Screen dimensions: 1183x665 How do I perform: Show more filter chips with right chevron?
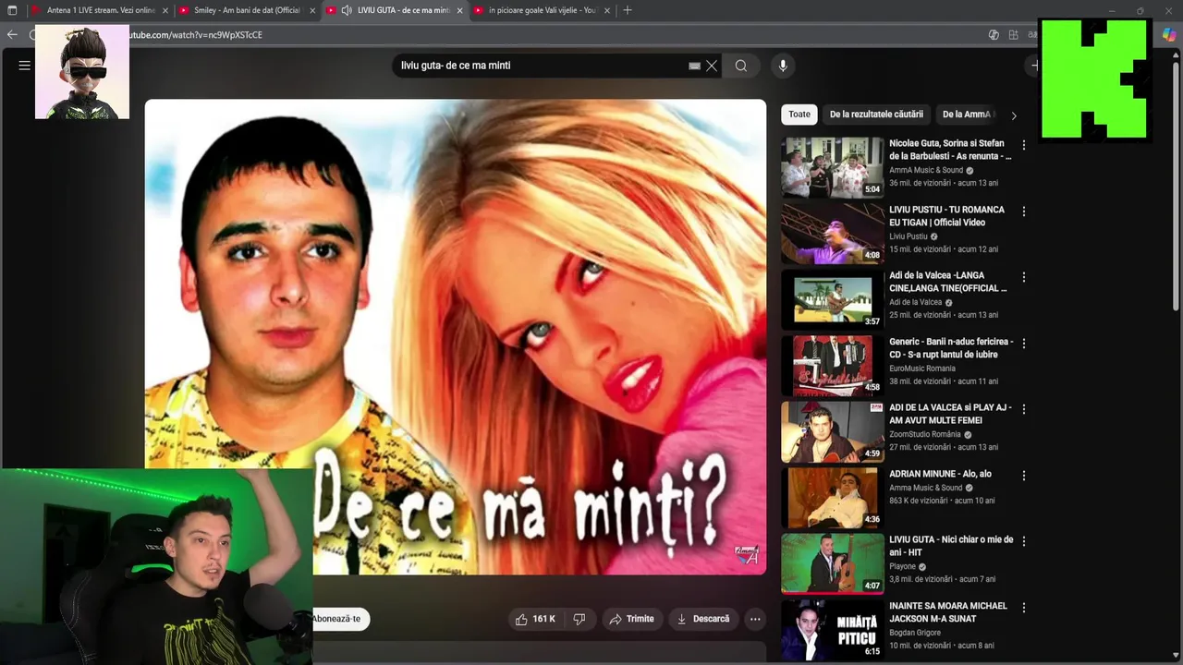tap(1014, 115)
